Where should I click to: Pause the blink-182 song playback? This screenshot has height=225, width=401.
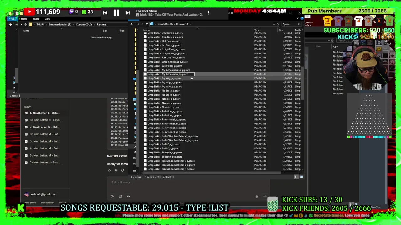116,13
